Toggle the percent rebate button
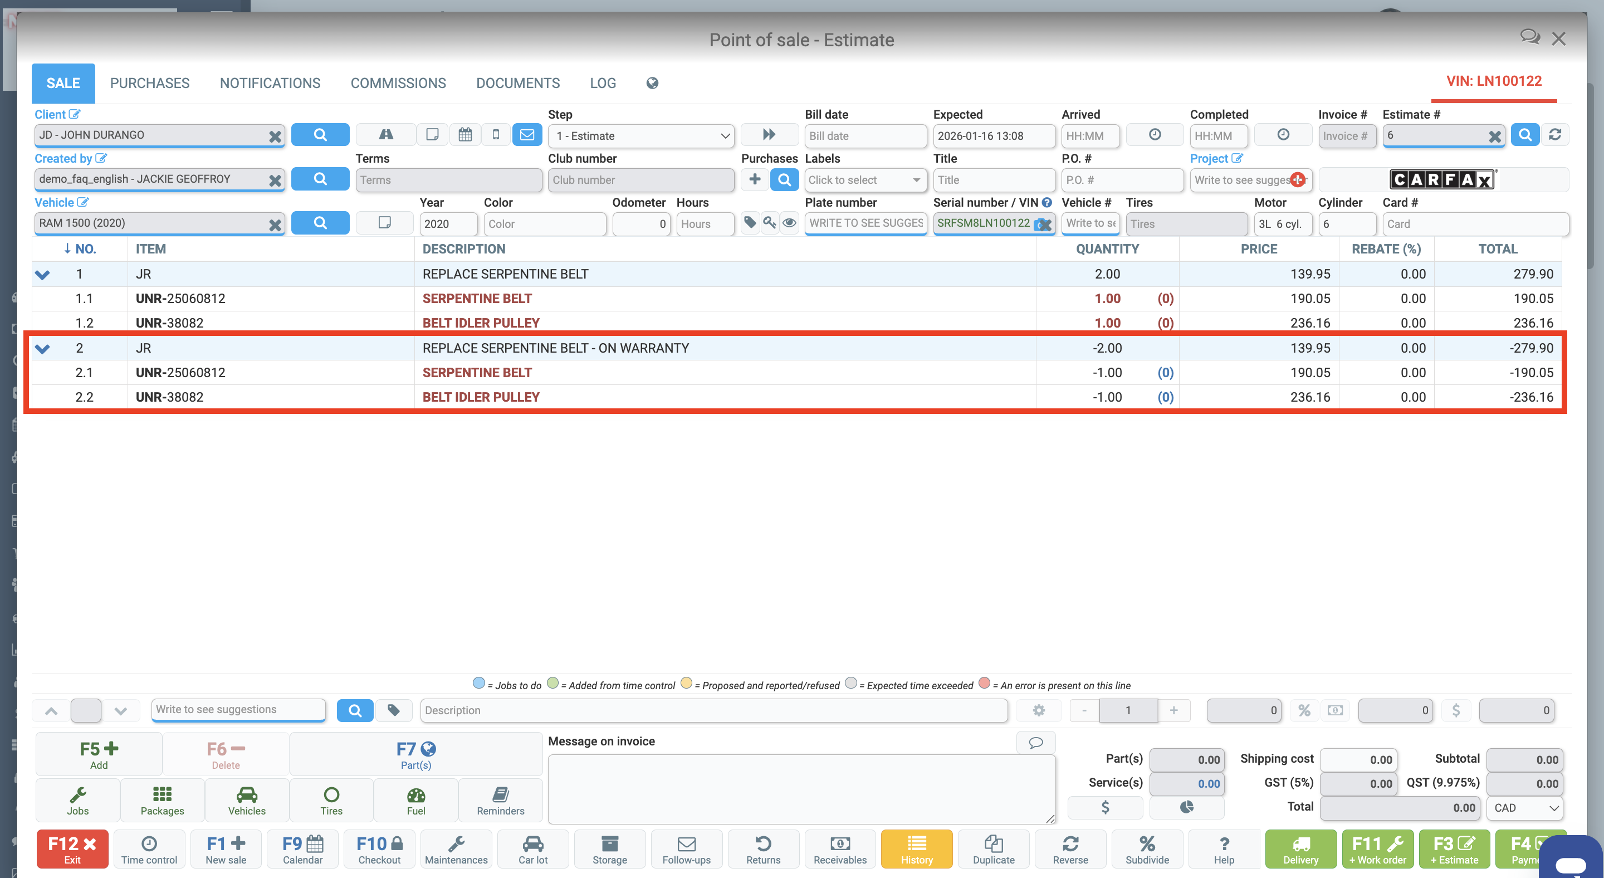Viewport: 1604px width, 878px height. tap(1304, 710)
